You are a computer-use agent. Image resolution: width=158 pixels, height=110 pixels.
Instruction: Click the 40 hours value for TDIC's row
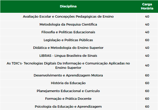point(147,65)
